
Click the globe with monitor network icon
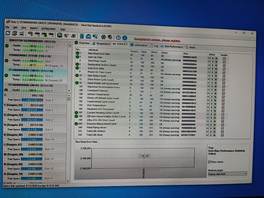click(95, 36)
